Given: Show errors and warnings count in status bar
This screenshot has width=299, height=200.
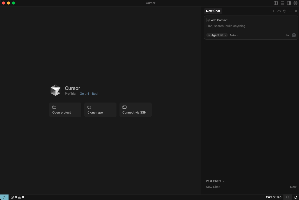Looking at the screenshot, I should pyautogui.click(x=17, y=197).
